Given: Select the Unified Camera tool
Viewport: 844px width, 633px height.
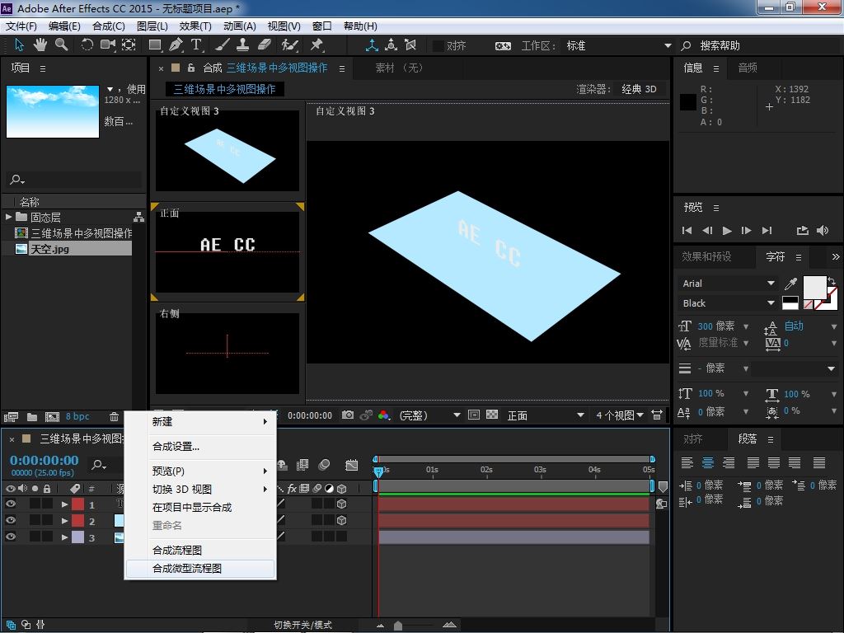Looking at the screenshot, I should (x=108, y=45).
